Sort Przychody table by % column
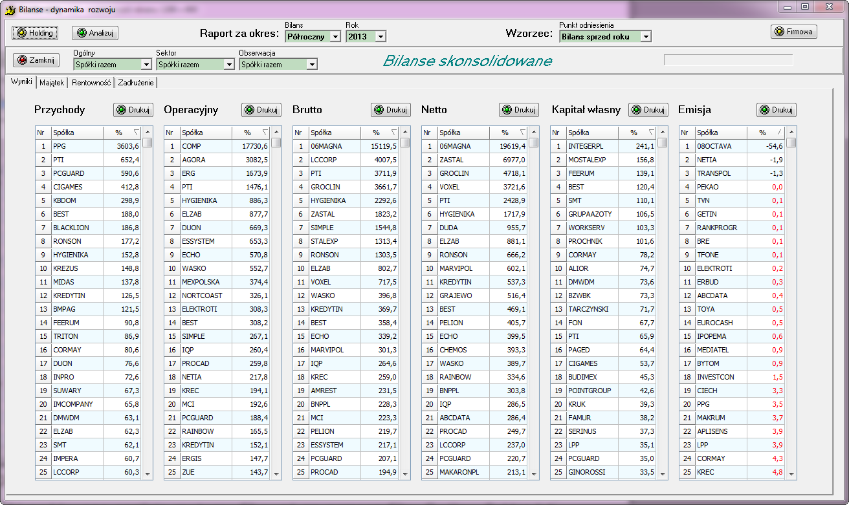This screenshot has width=849, height=505. [122, 133]
